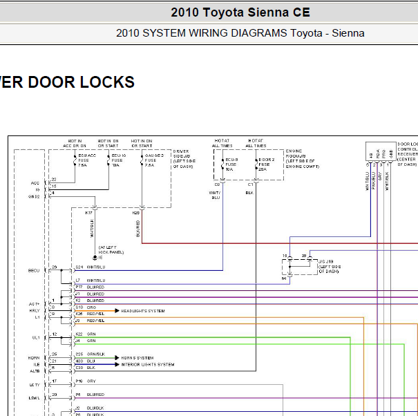418x416 pixels.
Task: Click the 'UL1' terminal label
Action: (36, 338)
